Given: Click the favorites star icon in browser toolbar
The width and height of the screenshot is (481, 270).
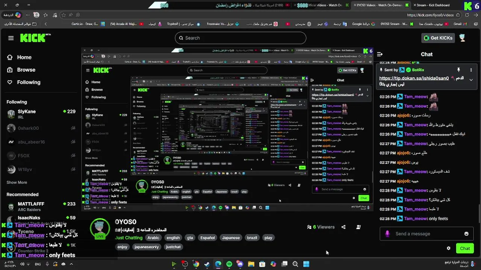Looking at the screenshot, I should (x=64, y=15).
